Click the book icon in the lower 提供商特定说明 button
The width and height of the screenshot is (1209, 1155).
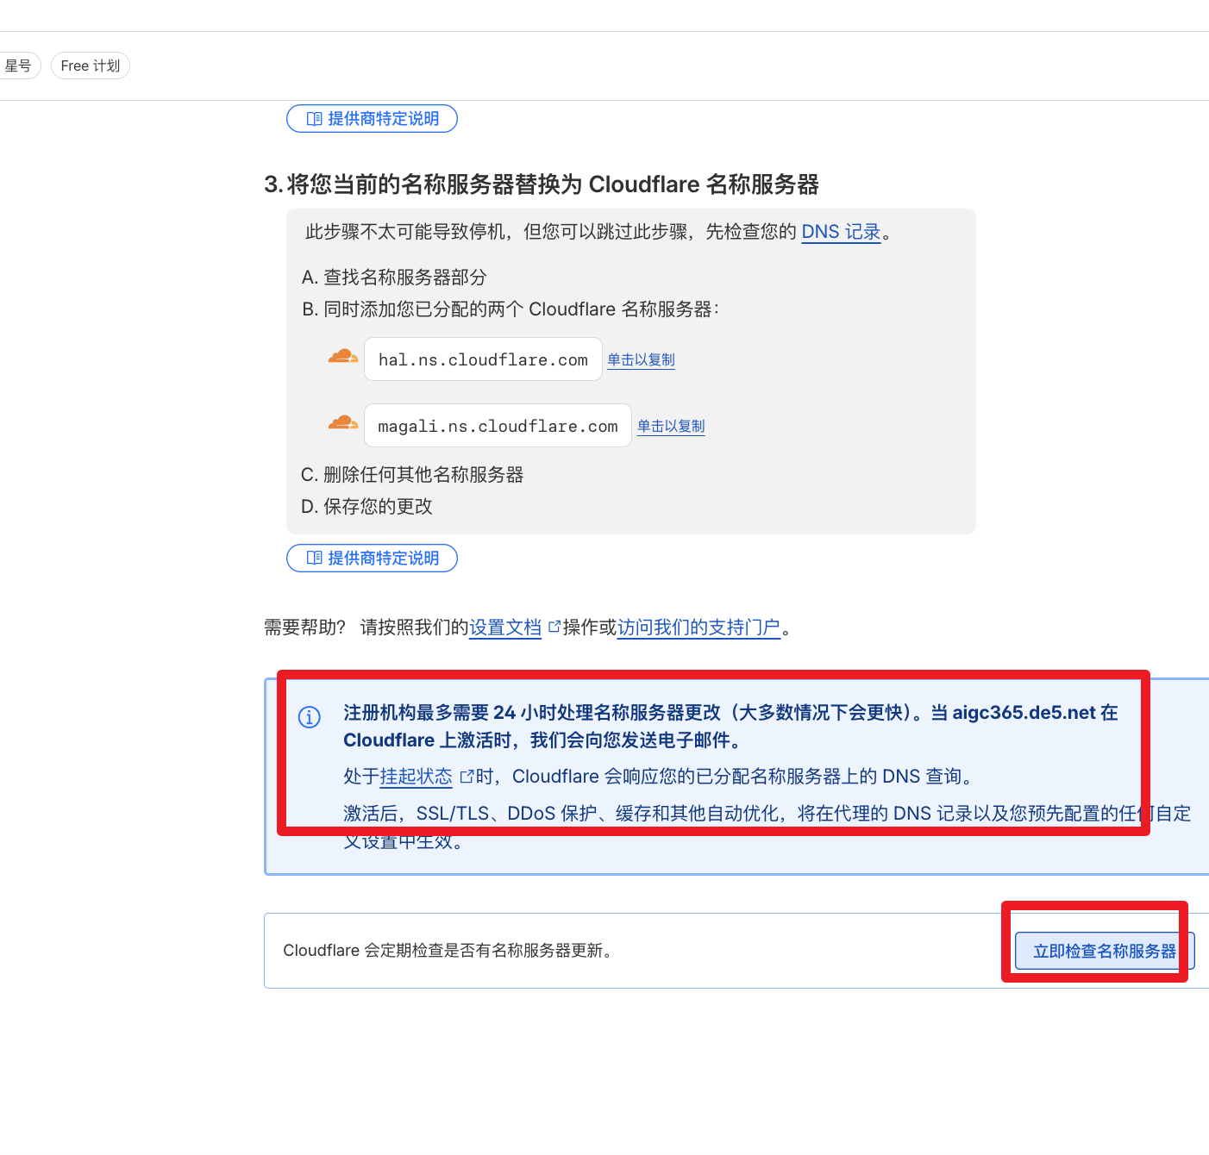point(315,559)
